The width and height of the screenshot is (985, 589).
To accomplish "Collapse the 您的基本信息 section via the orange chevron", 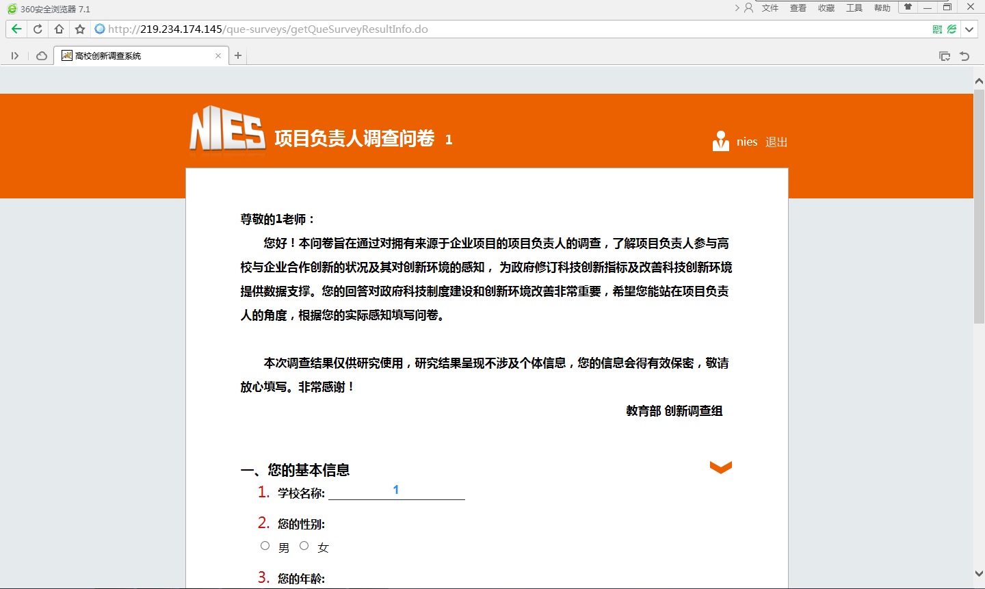I will (x=720, y=467).
